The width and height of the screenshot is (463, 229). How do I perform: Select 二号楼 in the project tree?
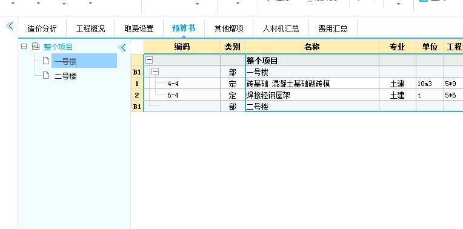coord(65,76)
